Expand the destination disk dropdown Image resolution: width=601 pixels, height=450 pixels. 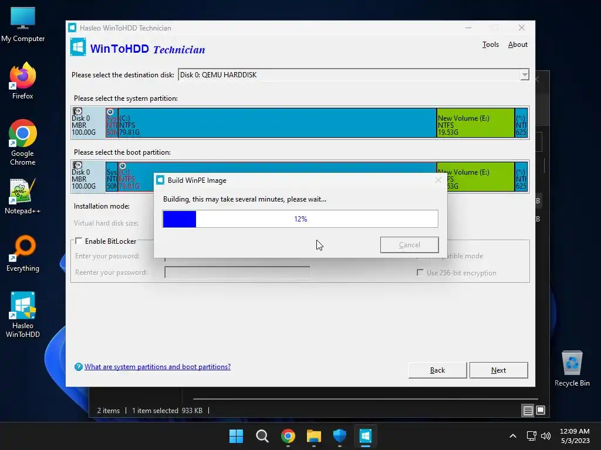pyautogui.click(x=524, y=75)
